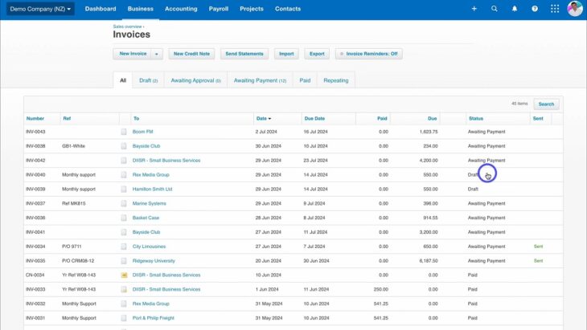Sort by the Date column header
Screen dimensions: 587x330
click(264, 119)
